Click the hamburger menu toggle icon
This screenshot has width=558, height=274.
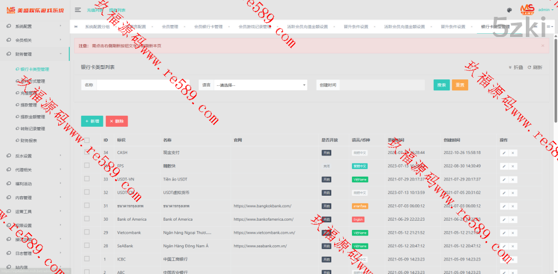(78, 10)
